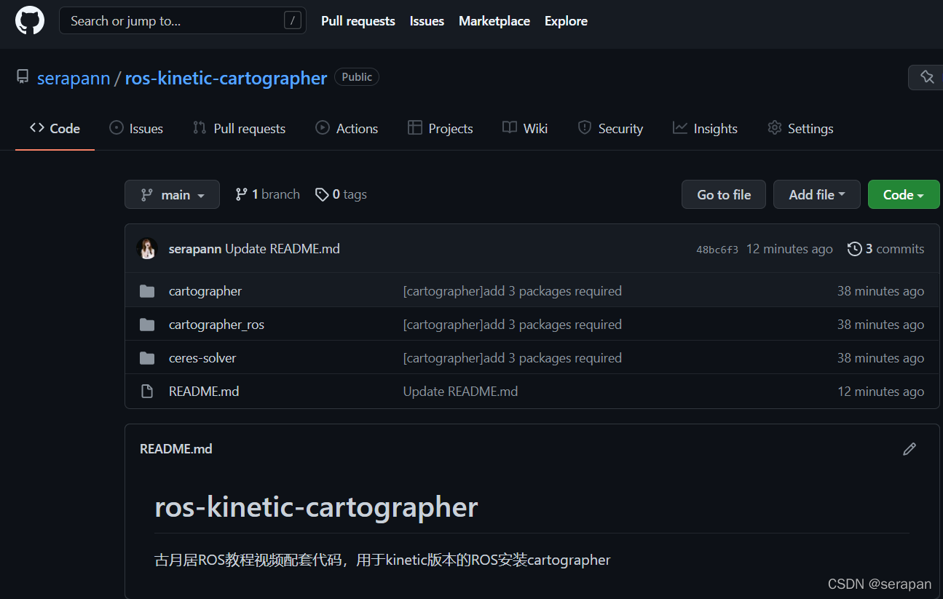The width and height of the screenshot is (943, 599).
Task: Click folder icon beside cartographer_ros
Action: [x=147, y=325]
